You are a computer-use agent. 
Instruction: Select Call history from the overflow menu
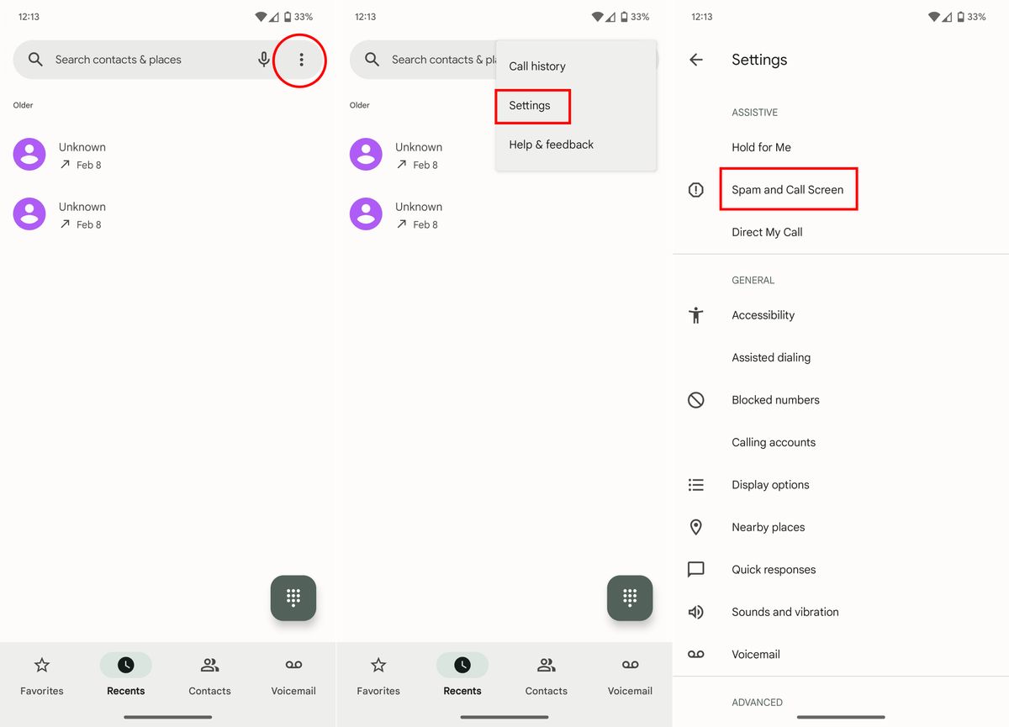tap(537, 66)
